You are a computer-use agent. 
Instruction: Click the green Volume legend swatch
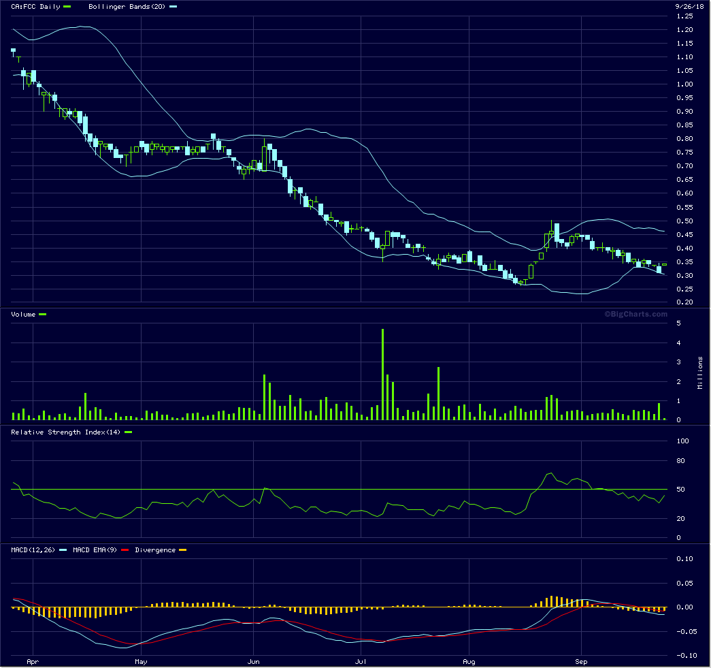point(43,314)
